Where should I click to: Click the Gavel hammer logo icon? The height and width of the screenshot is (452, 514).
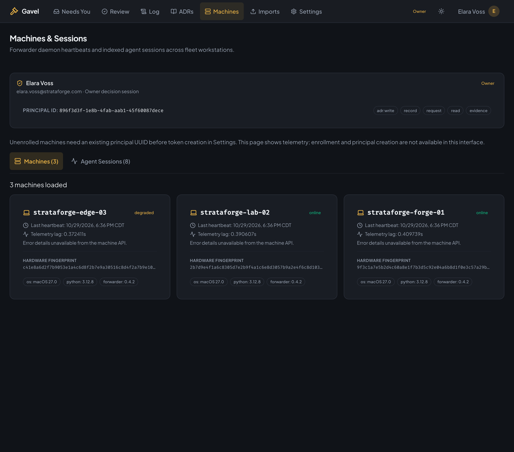[14, 11]
